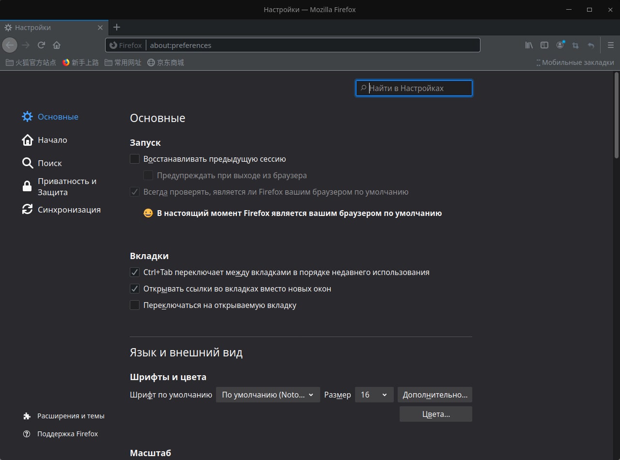Open Приватность и Защита category
The height and width of the screenshot is (460, 620).
59,186
